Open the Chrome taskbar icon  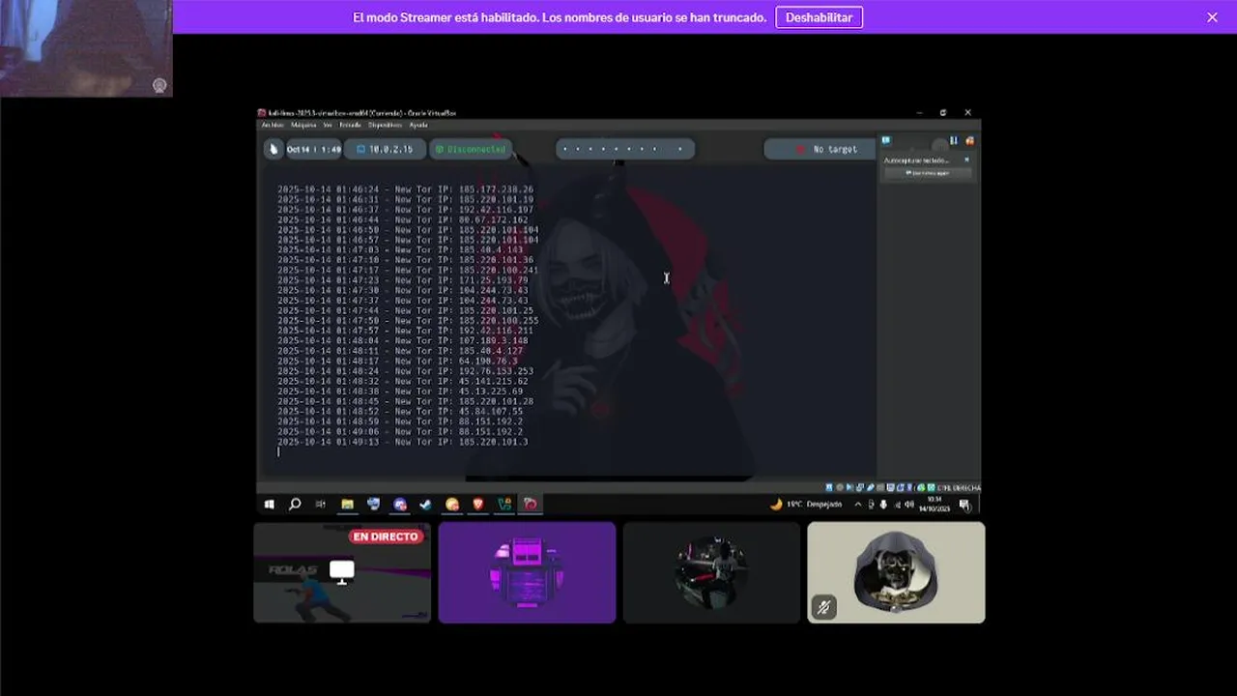coord(452,505)
